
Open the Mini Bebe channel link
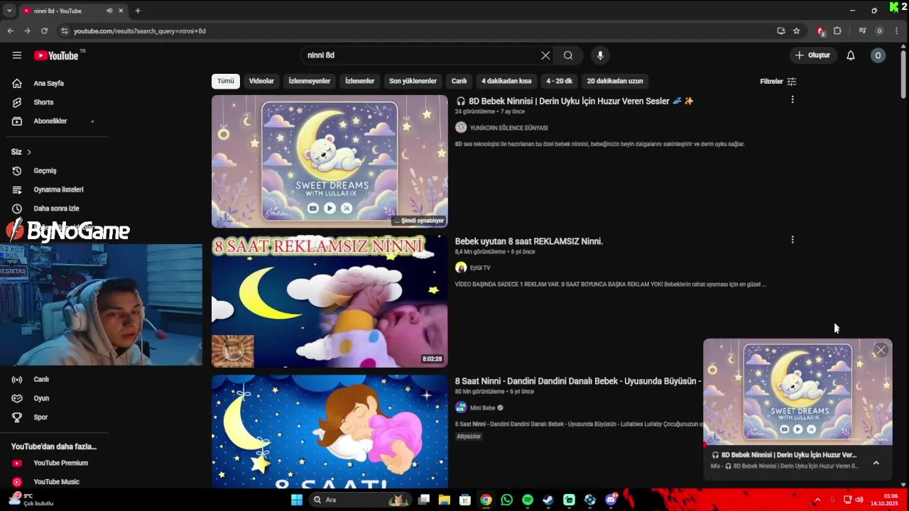coord(482,408)
